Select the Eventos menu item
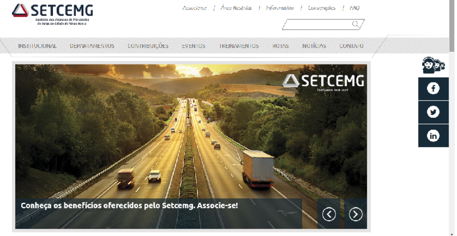The height and width of the screenshot is (236, 457). (194, 46)
